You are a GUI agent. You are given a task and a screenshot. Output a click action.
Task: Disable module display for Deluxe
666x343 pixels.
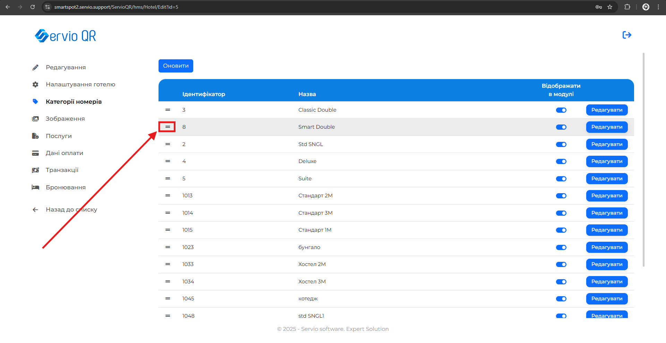point(561,162)
